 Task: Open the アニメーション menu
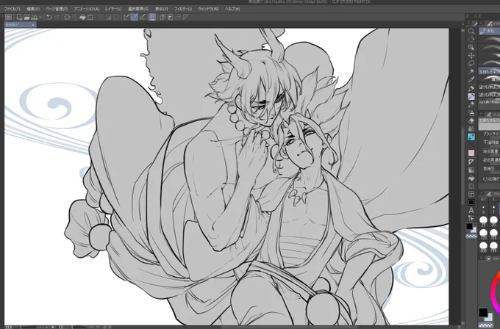point(87,9)
